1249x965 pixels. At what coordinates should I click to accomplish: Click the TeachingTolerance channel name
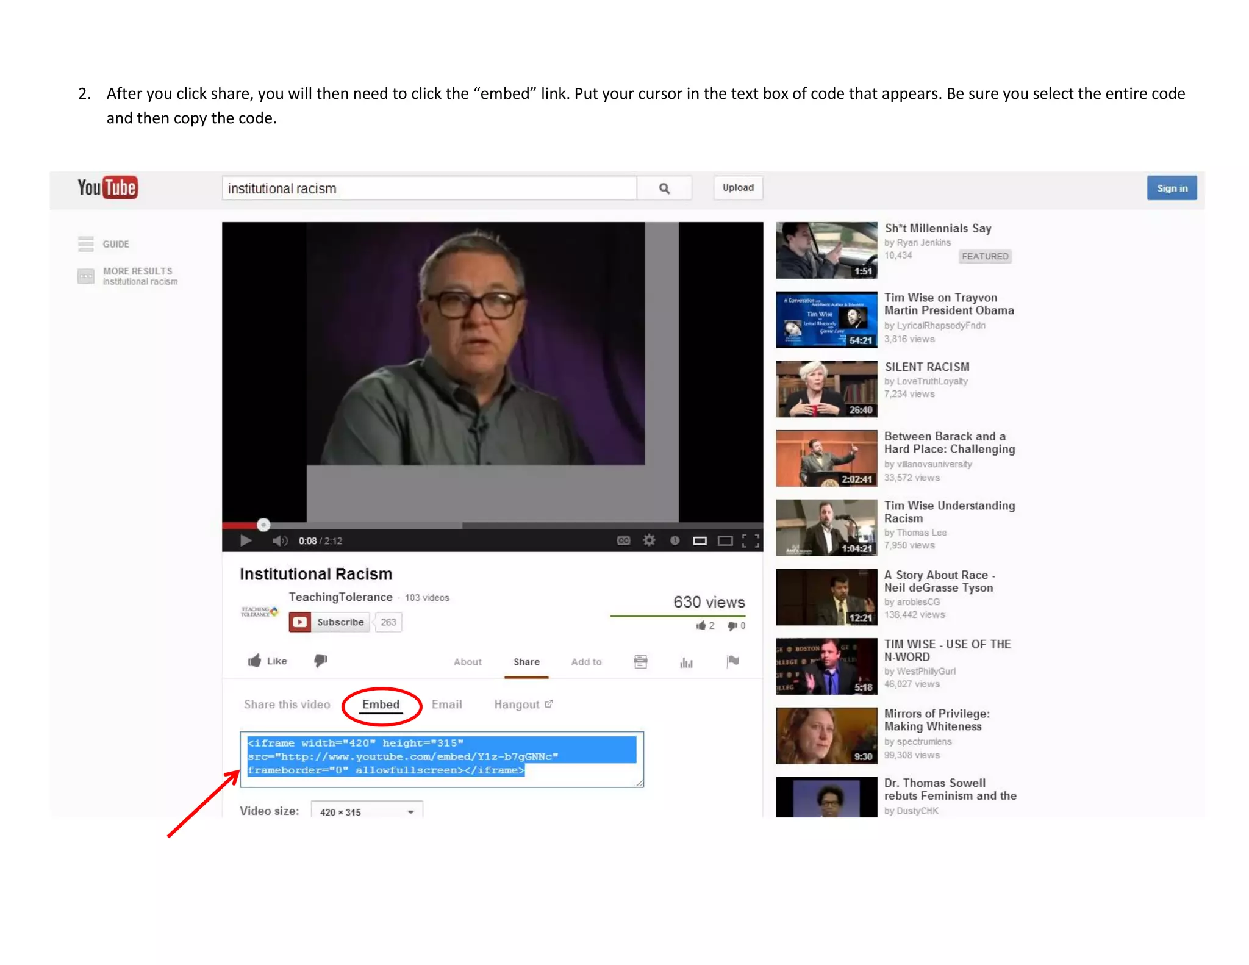(340, 597)
